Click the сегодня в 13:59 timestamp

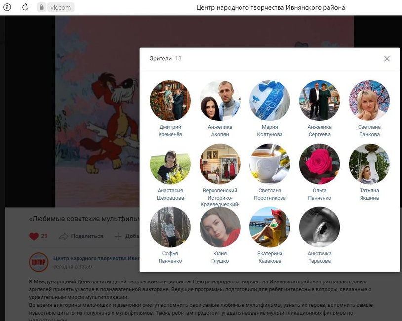tap(73, 267)
